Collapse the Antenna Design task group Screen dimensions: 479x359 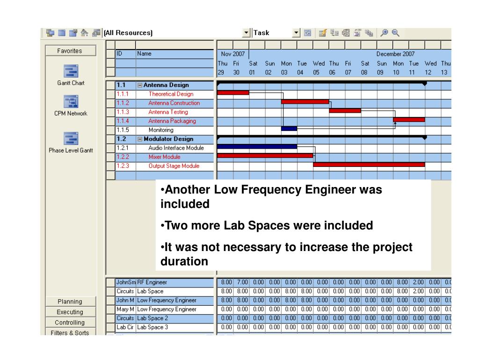point(140,85)
